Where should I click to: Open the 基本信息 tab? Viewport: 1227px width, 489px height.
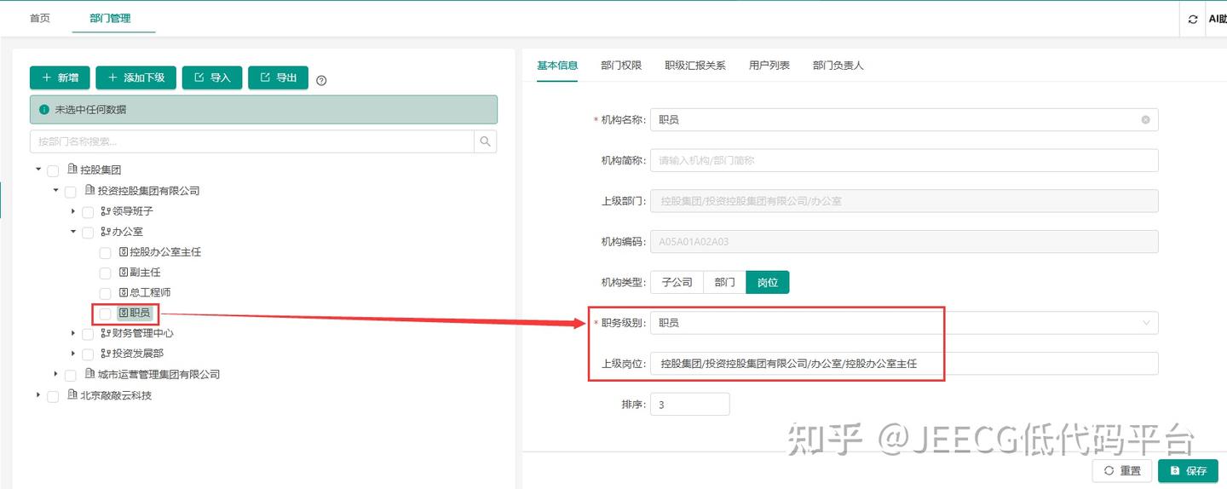click(x=557, y=66)
